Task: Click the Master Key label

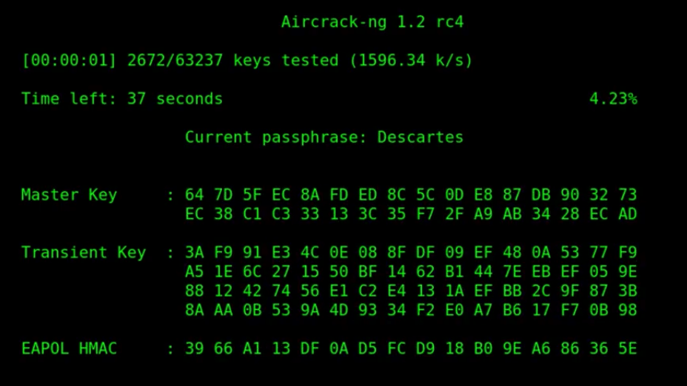Action: click(69, 195)
